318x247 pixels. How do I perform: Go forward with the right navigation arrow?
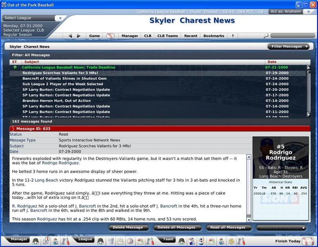79,36
